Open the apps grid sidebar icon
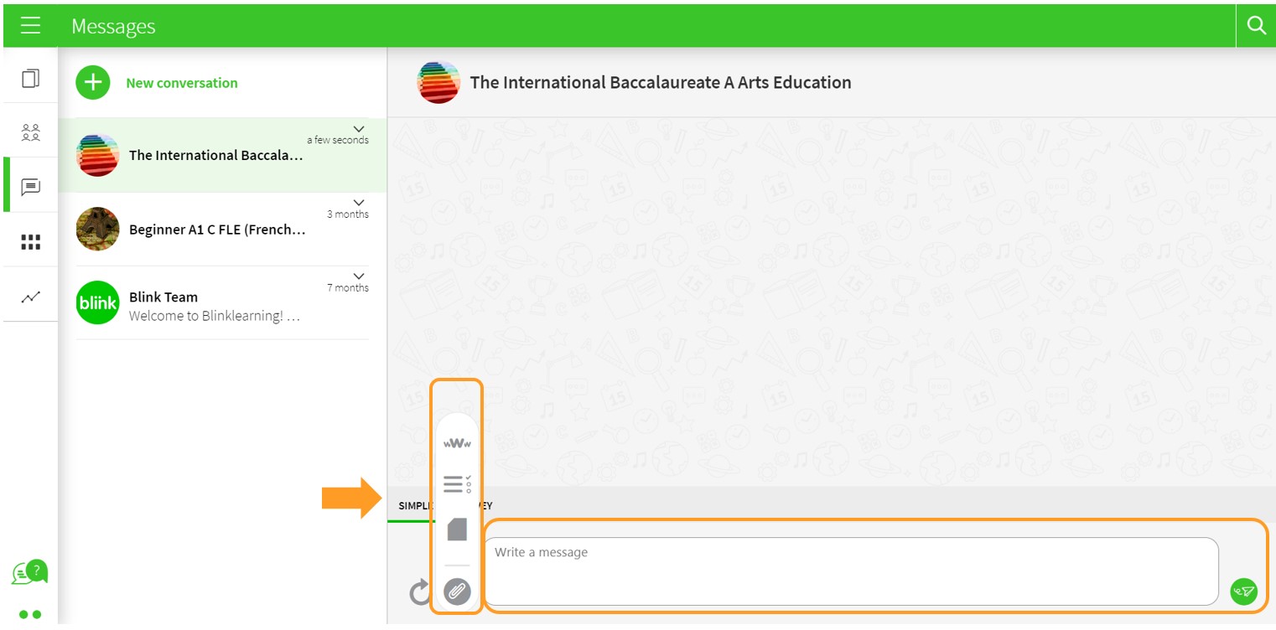This screenshot has height=630, width=1276. tap(30, 242)
